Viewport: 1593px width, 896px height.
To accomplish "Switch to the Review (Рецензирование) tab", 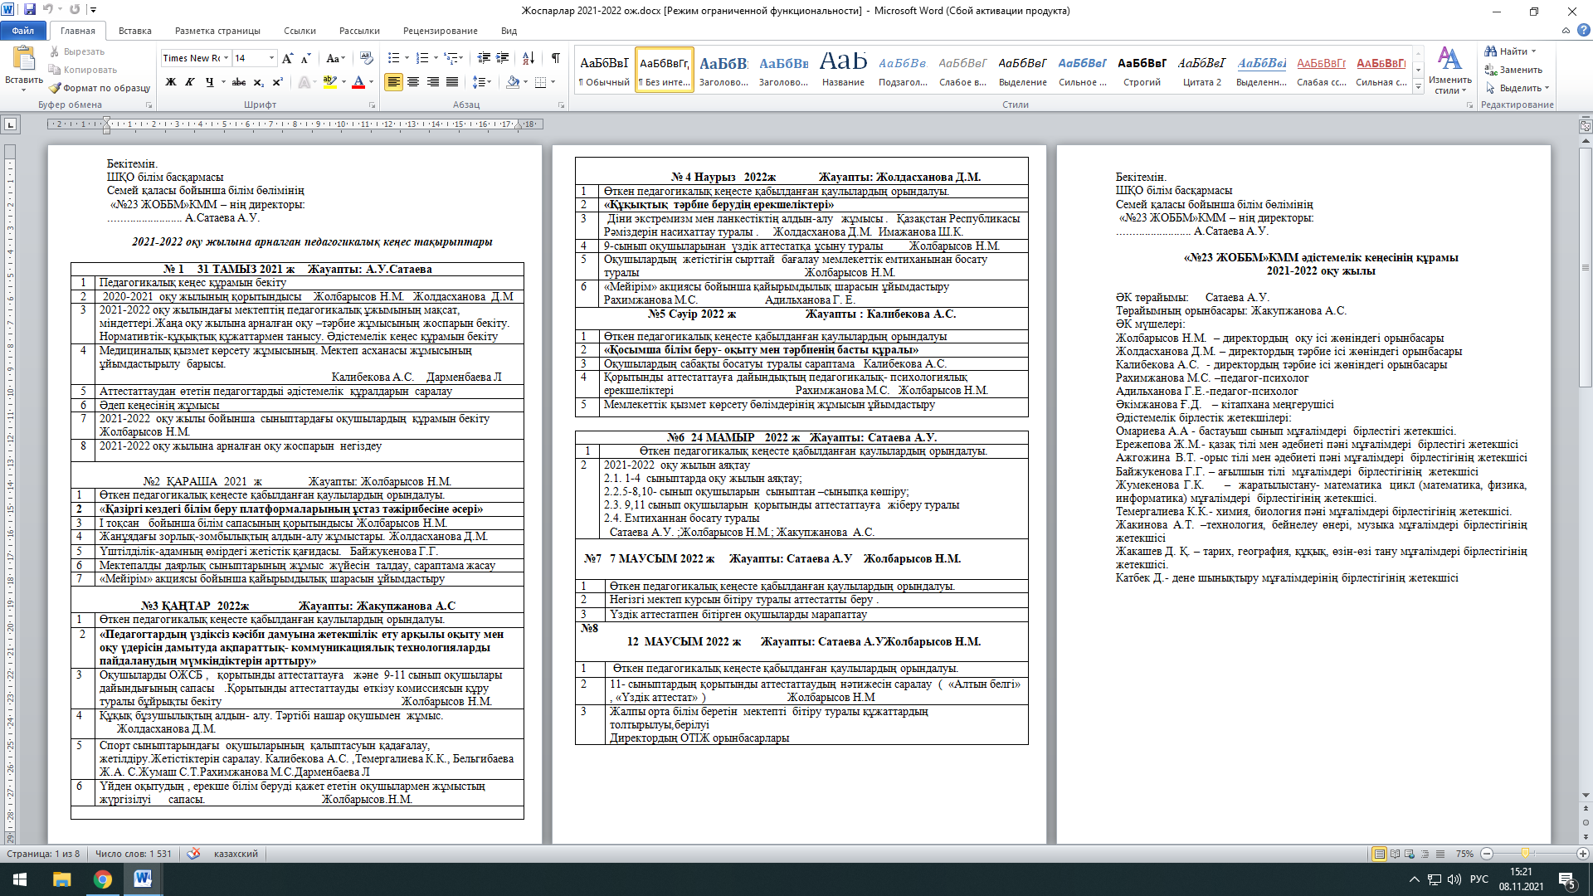I will click(441, 31).
